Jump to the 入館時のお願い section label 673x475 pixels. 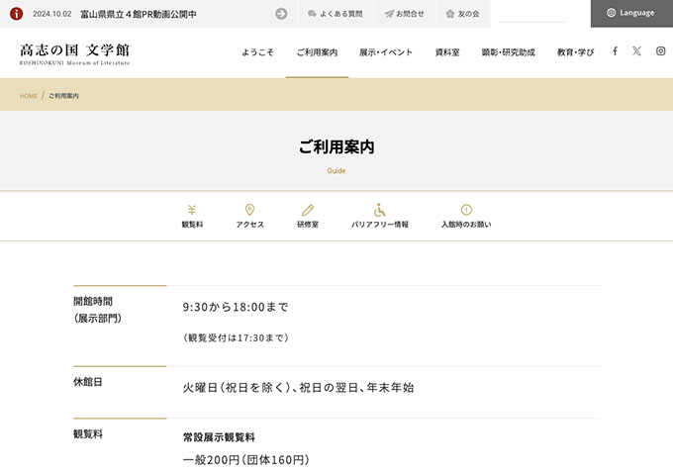point(466,225)
